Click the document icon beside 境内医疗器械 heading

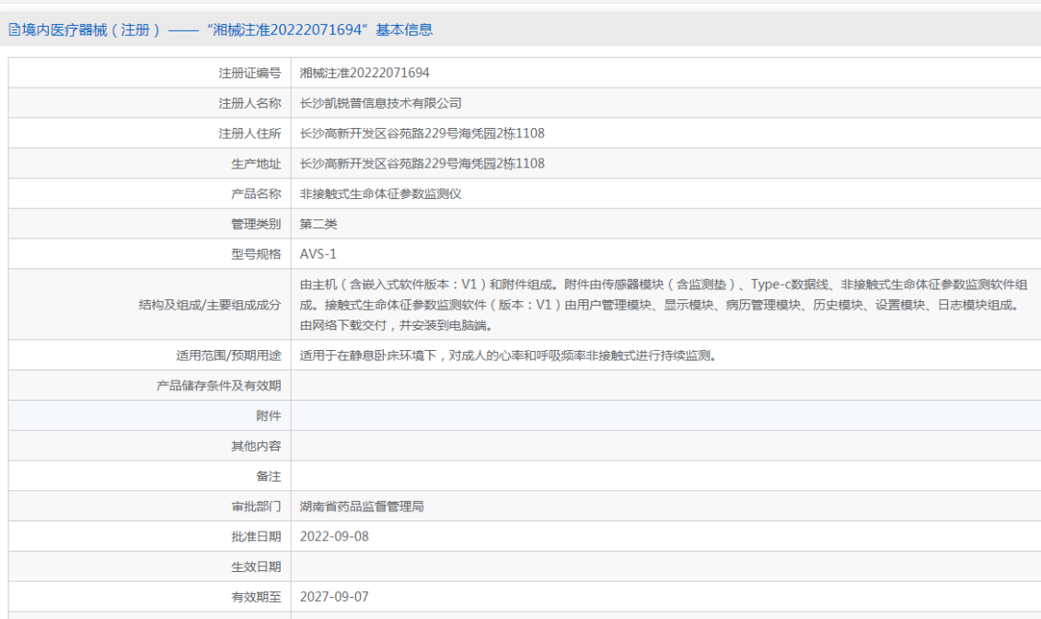(14, 29)
